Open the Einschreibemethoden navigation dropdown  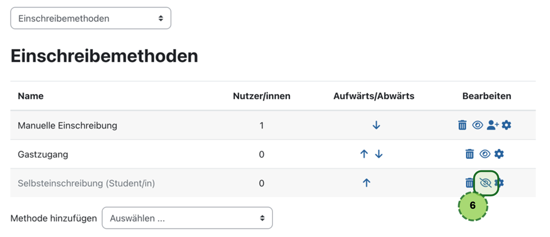(x=90, y=18)
